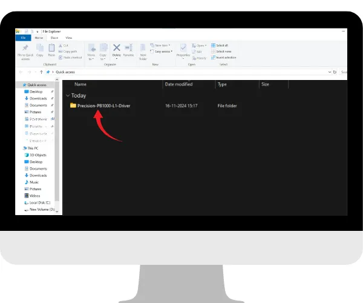The height and width of the screenshot is (303, 363).
Task: Click the File folder type cell
Action: [x=227, y=105]
